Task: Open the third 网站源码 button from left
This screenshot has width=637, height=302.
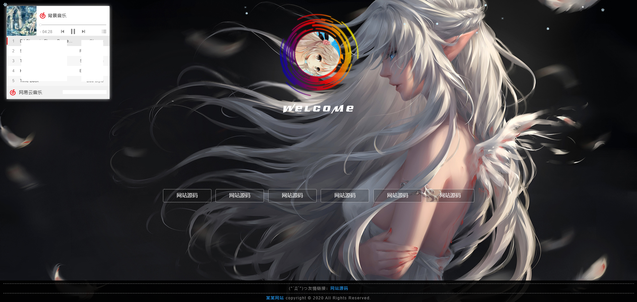Action: [x=292, y=196]
